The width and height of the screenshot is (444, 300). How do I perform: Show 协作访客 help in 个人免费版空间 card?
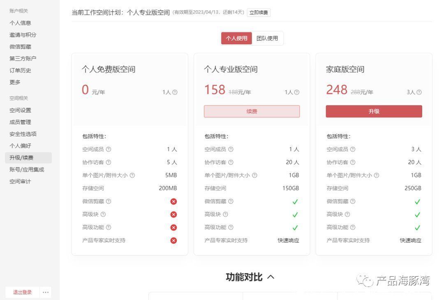109,162
